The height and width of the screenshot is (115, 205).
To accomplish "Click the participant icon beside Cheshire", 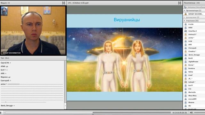I will (185, 51).
